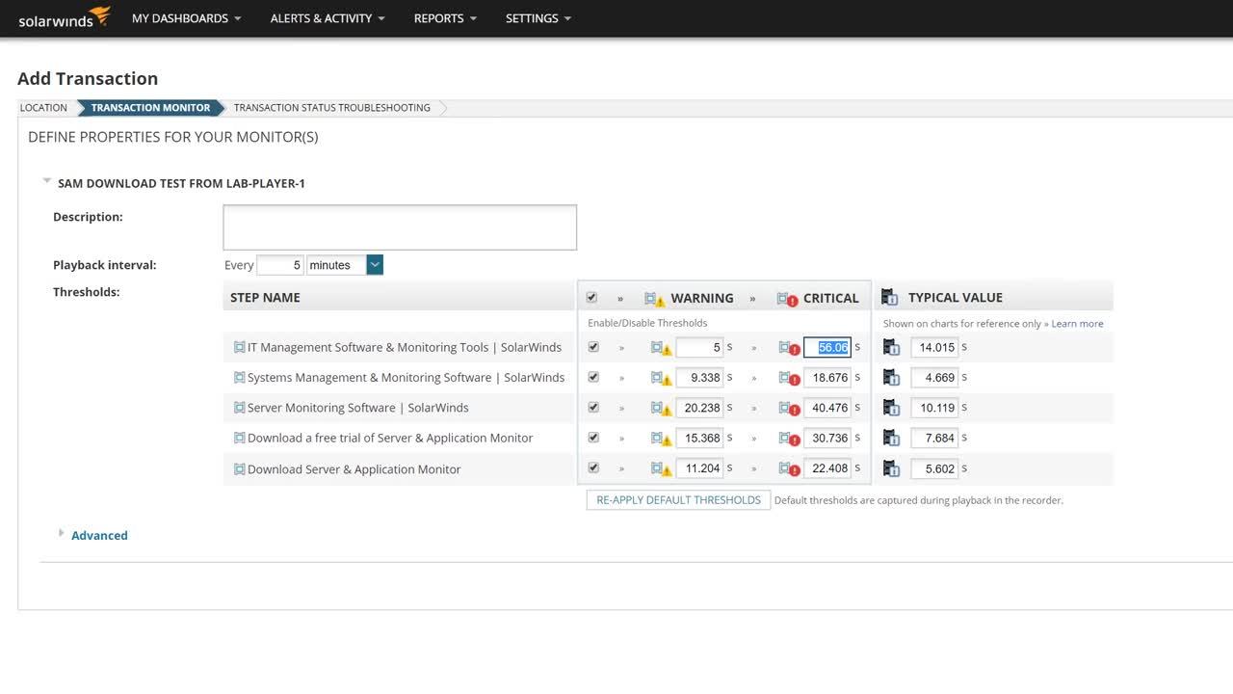Click the warning icon in thresholds header
Screen dimensions: 1233x694
click(655, 299)
